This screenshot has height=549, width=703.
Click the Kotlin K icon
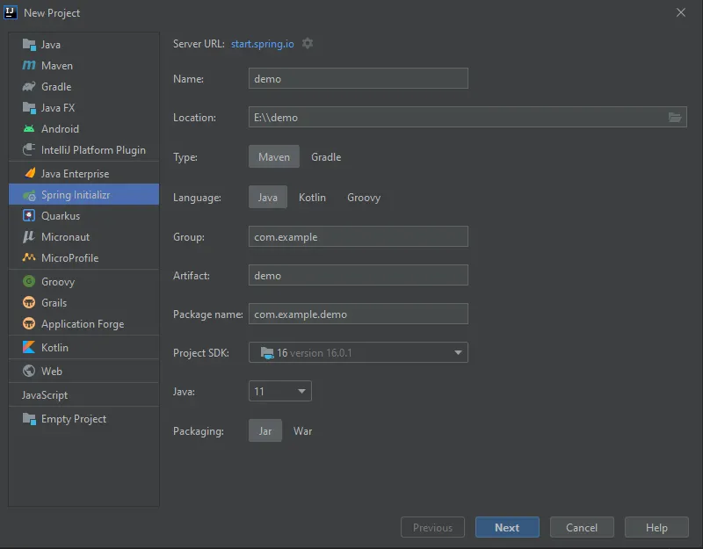(x=29, y=347)
